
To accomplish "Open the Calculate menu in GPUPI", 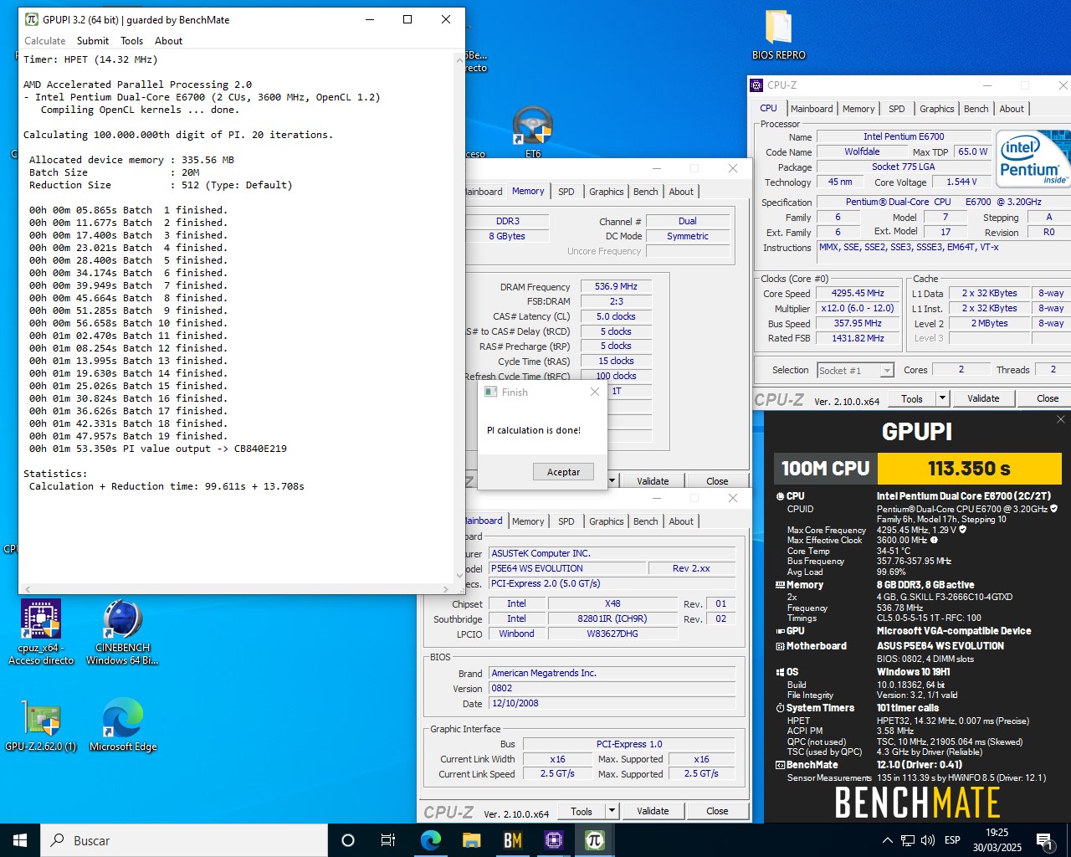I will click(x=44, y=41).
